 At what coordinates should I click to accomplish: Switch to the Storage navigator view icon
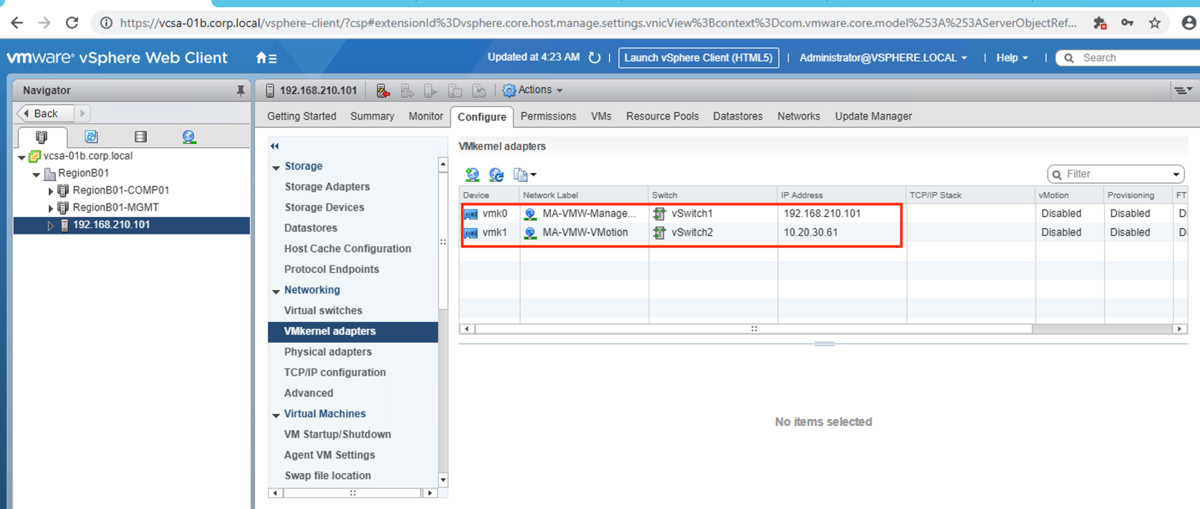click(140, 136)
